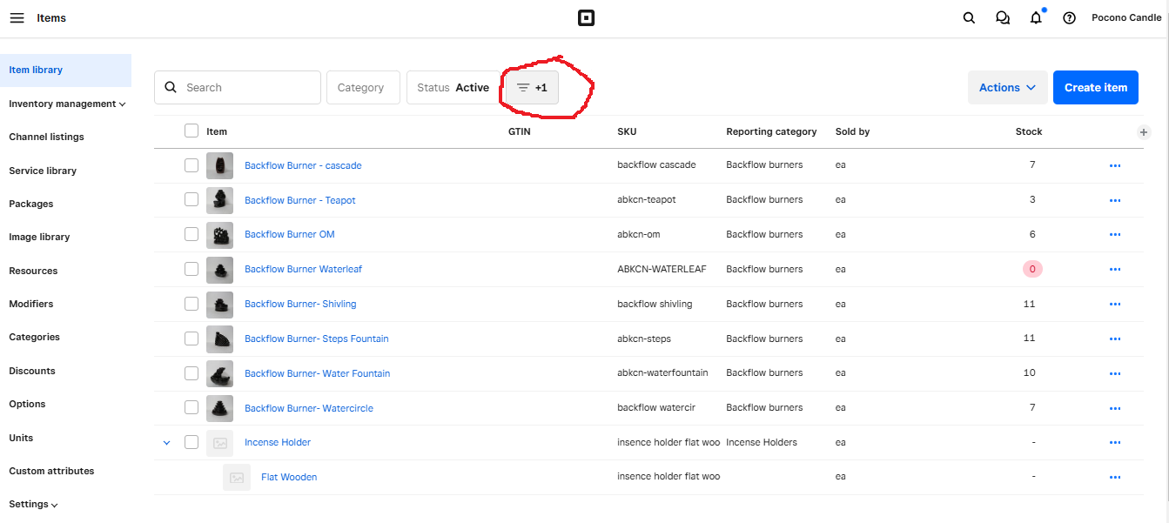This screenshot has height=523, width=1169.
Task: Open Discounts in sidebar
Action: (32, 371)
